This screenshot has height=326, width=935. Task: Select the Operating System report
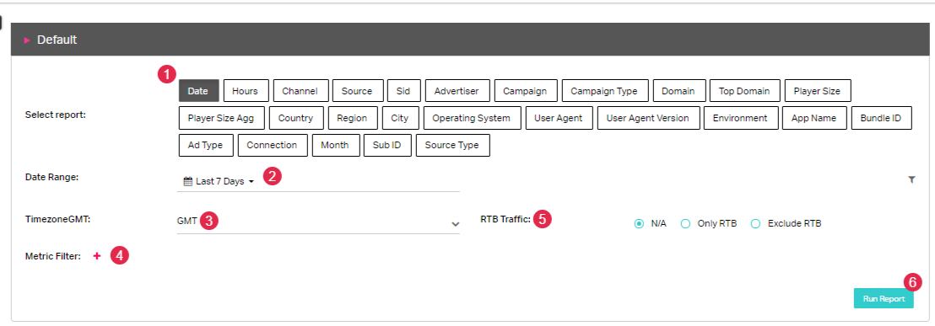click(x=472, y=118)
